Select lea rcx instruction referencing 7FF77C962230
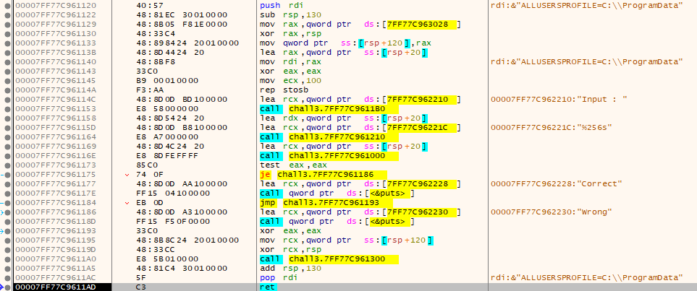 (x=360, y=212)
